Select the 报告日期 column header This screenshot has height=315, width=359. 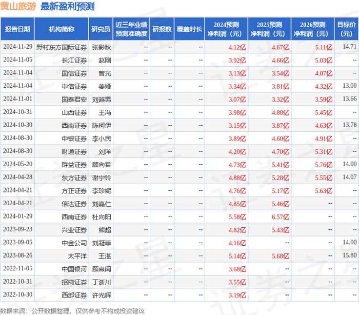pyautogui.click(x=17, y=29)
